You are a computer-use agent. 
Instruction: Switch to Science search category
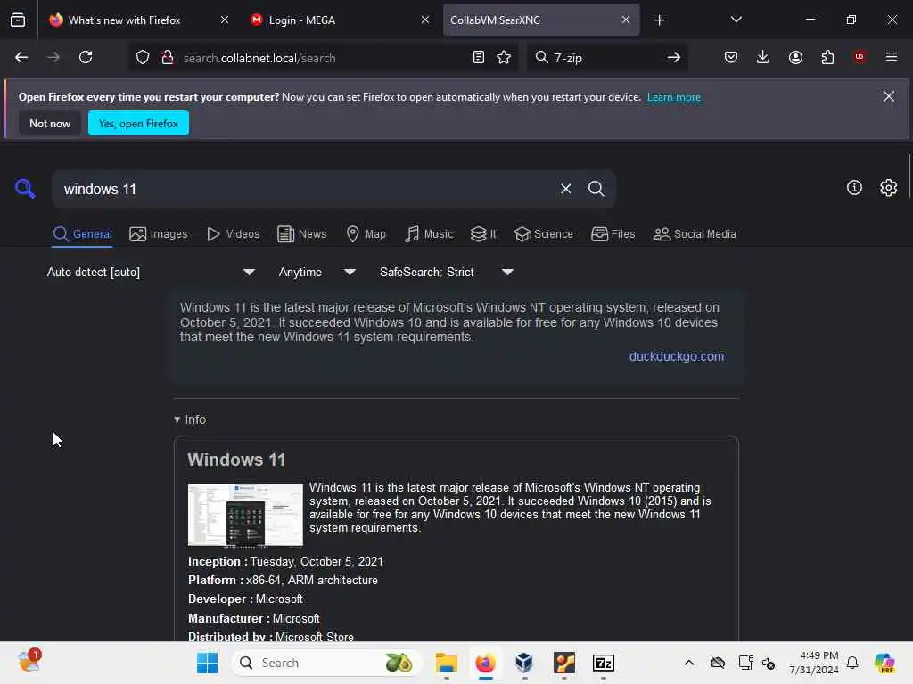click(543, 234)
